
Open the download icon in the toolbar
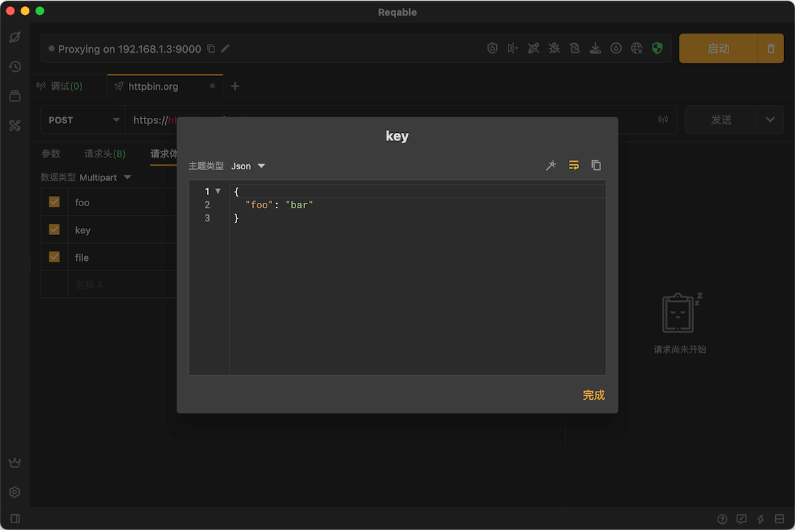click(x=595, y=48)
